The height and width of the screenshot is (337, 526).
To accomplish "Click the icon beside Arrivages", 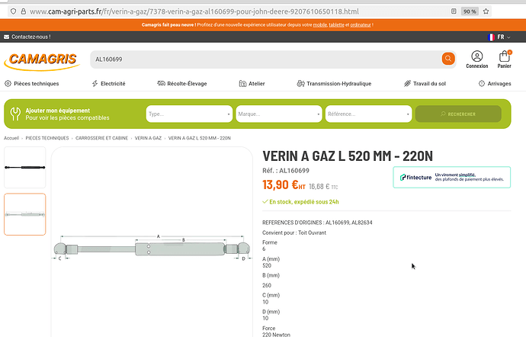I will pos(482,84).
